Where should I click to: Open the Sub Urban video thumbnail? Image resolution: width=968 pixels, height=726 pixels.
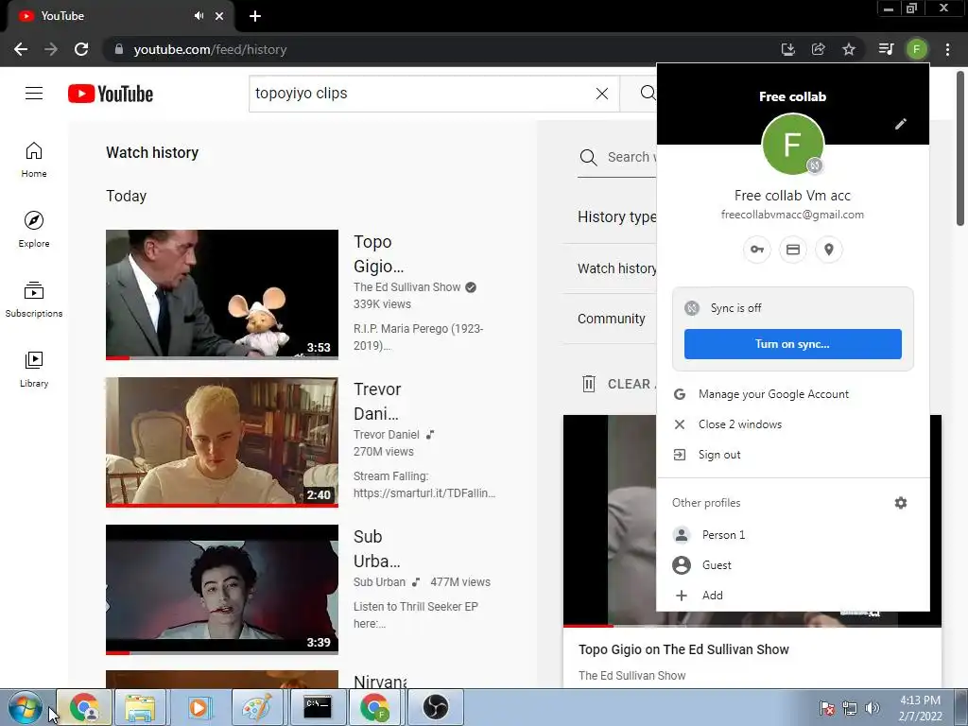(x=222, y=590)
